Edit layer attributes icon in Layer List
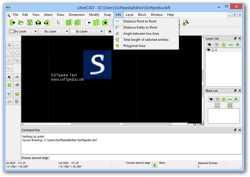This screenshot has height=177, width=250. click(238, 45)
